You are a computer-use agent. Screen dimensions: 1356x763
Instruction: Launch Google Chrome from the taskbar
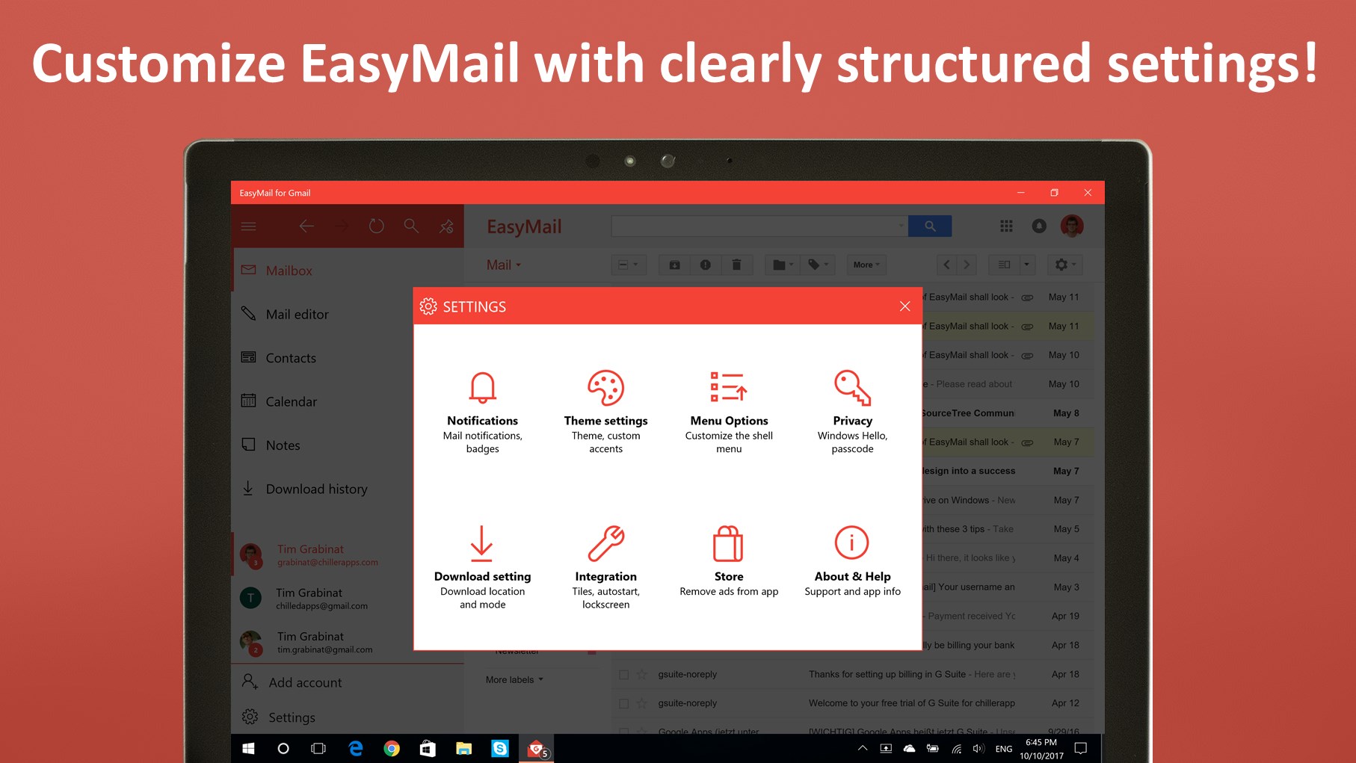[392, 748]
